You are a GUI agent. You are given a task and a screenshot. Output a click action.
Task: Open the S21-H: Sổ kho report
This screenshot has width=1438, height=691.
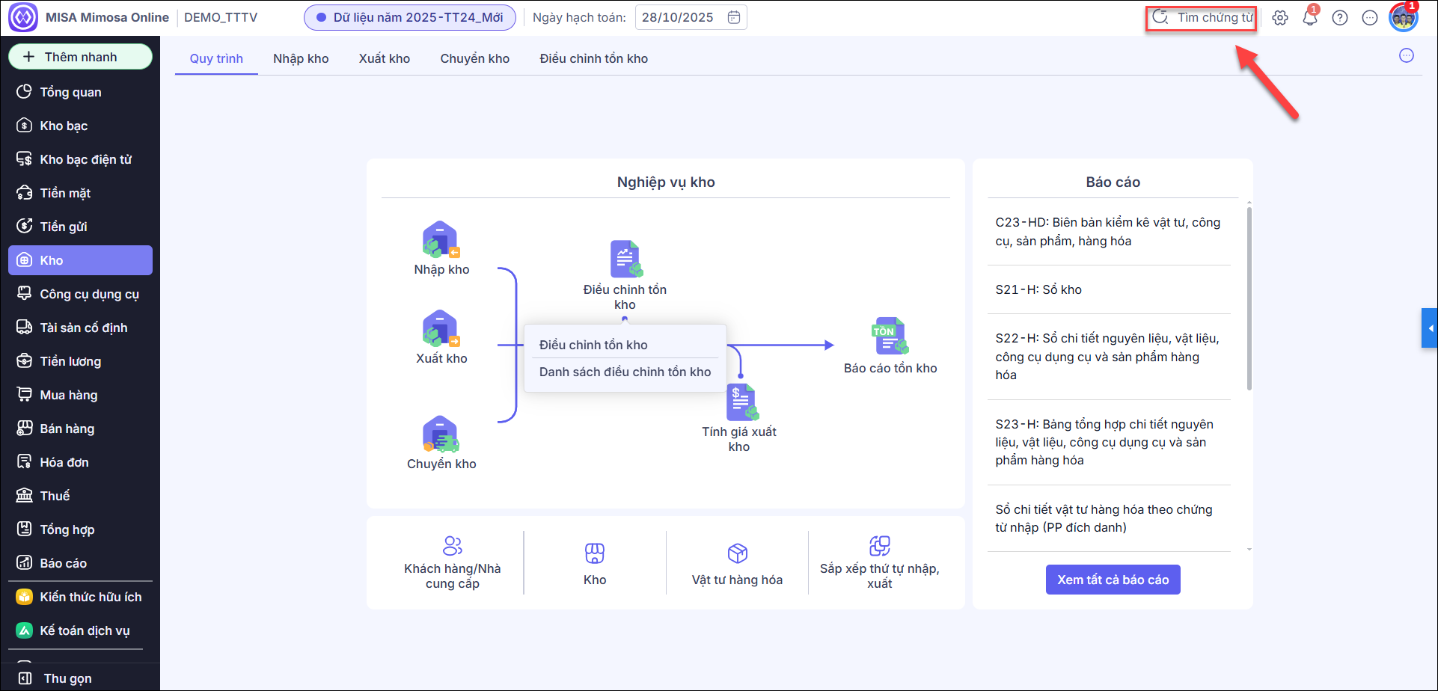1038,289
